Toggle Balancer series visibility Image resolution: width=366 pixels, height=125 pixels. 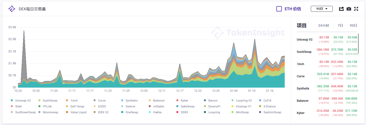point(157,100)
